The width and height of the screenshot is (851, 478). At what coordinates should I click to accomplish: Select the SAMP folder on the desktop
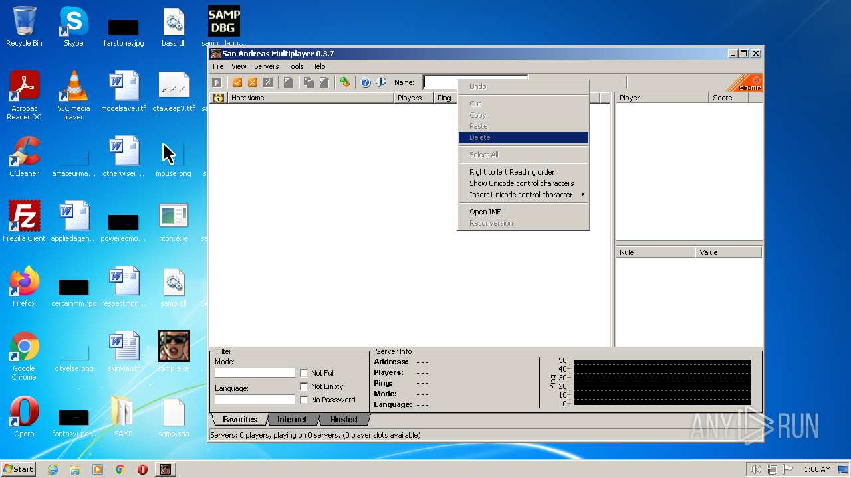pyautogui.click(x=123, y=418)
